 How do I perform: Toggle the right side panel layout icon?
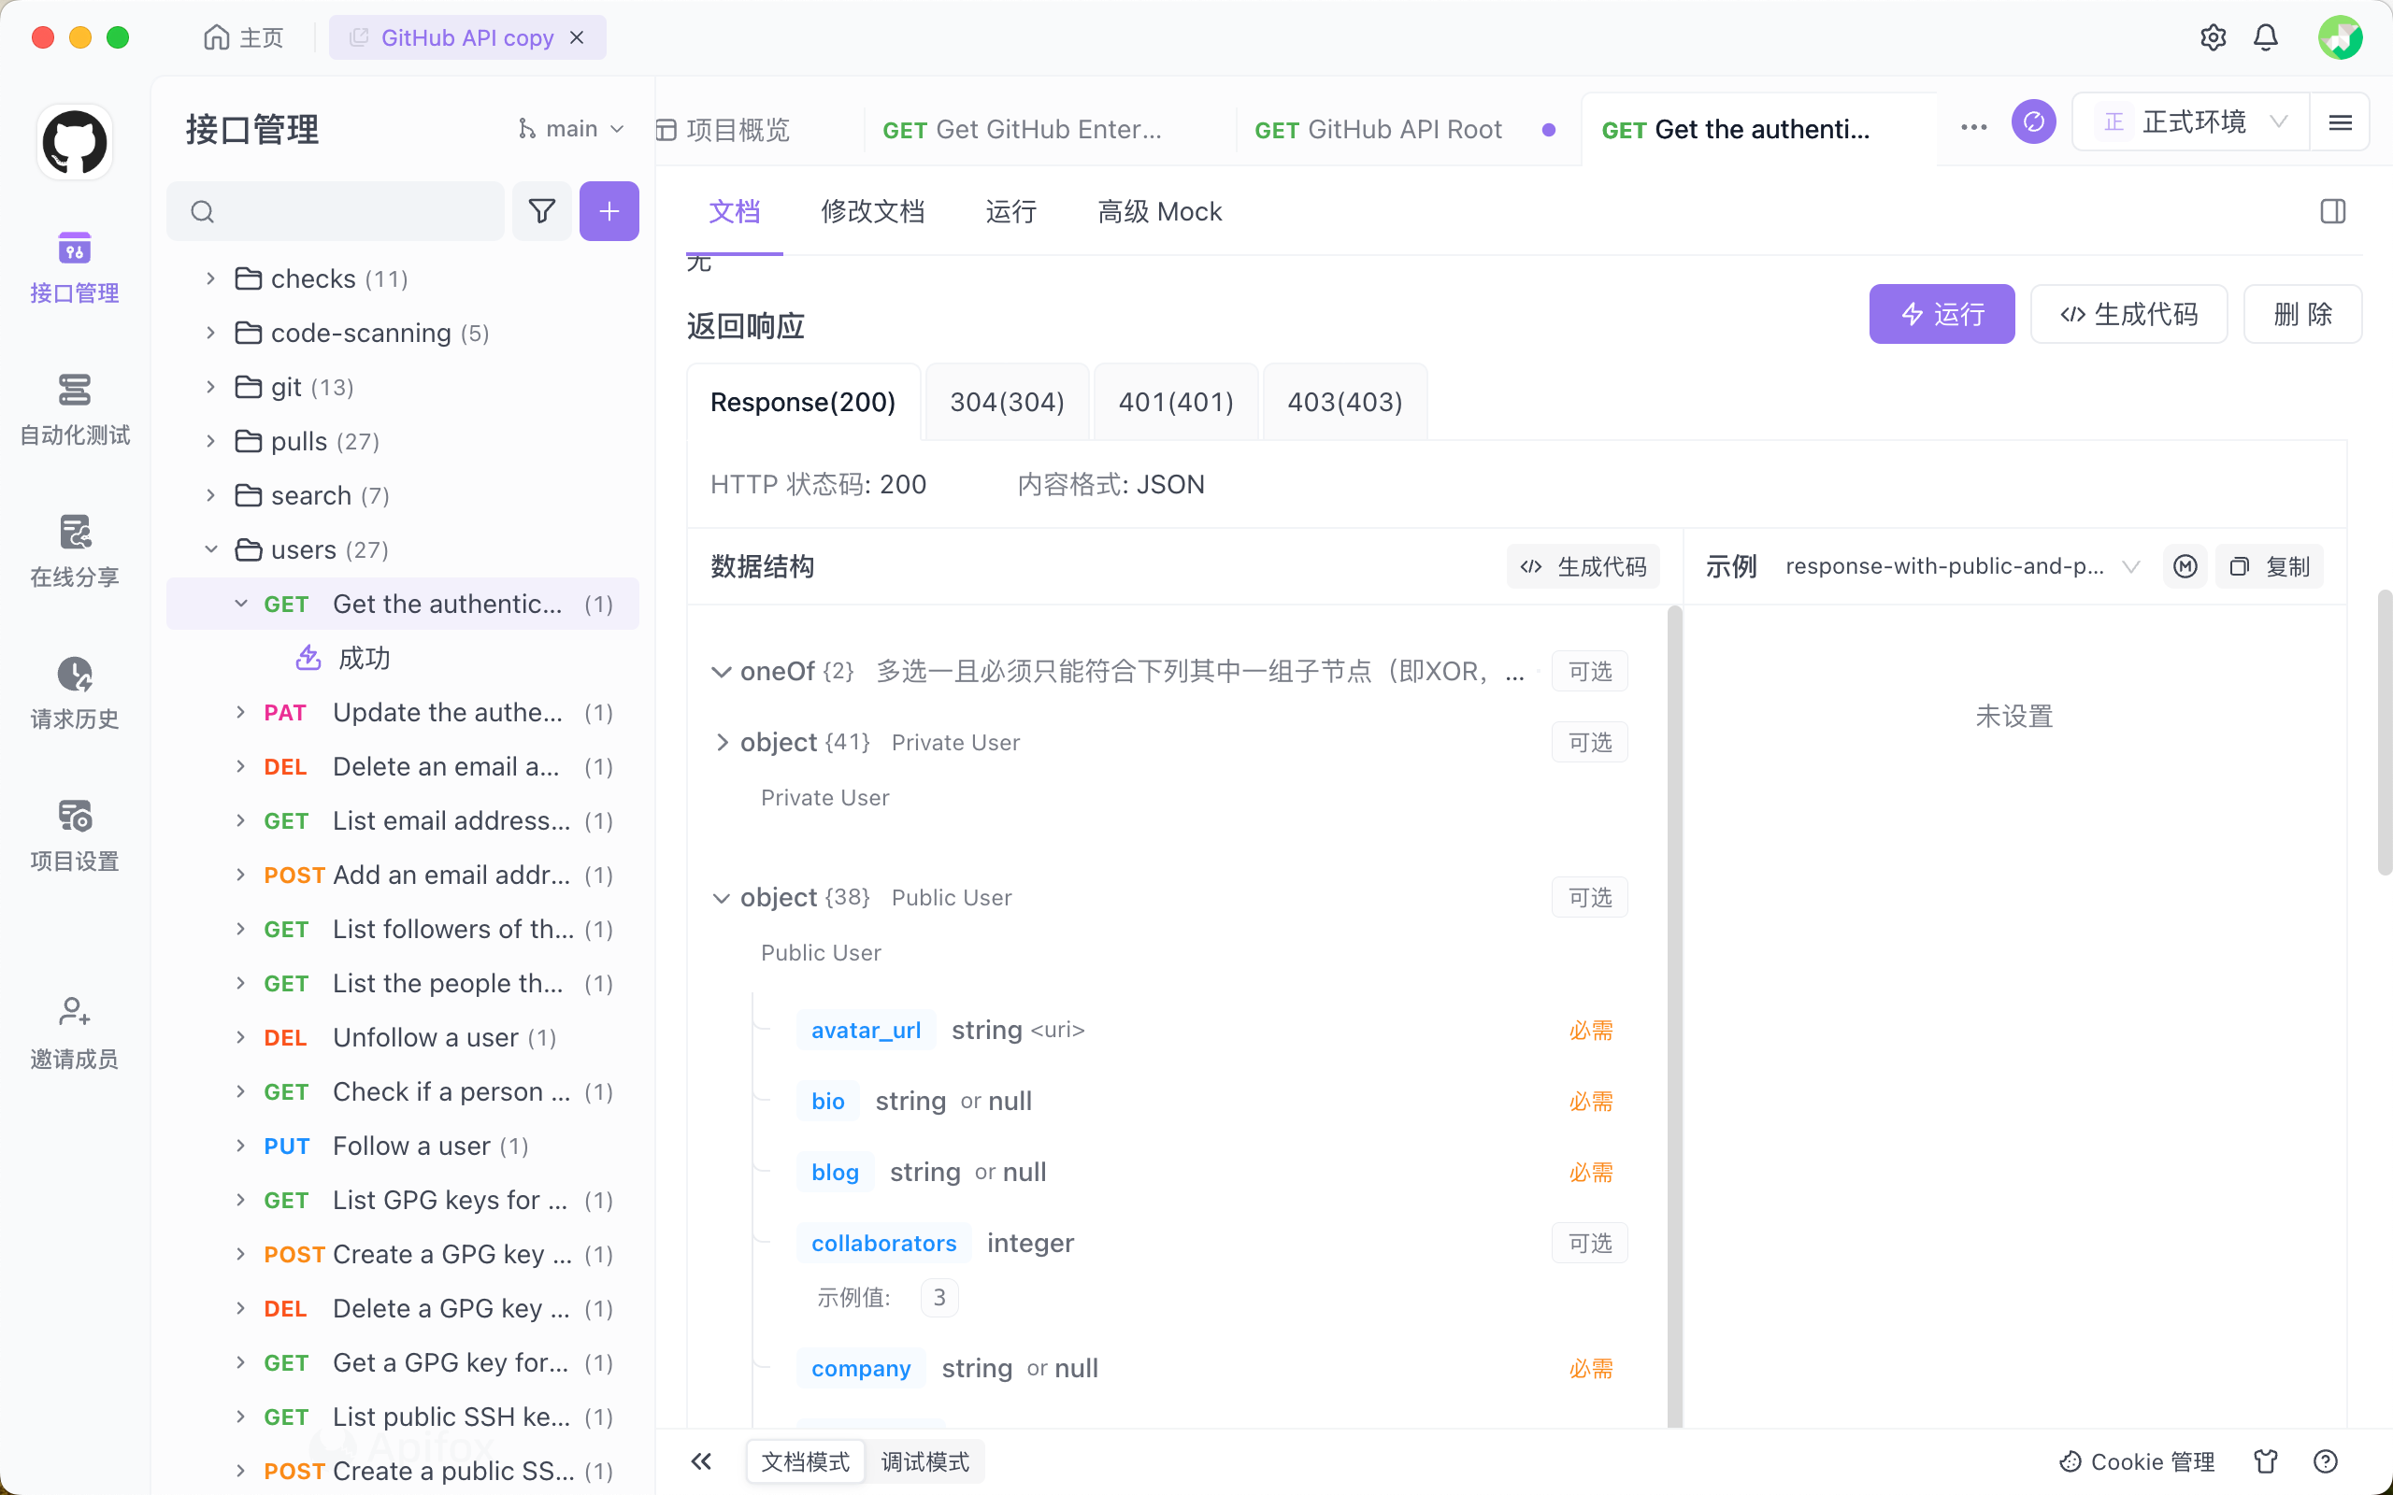tap(2332, 210)
